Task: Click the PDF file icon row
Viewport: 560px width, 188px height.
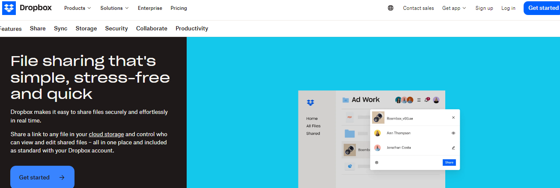Action: click(349, 117)
